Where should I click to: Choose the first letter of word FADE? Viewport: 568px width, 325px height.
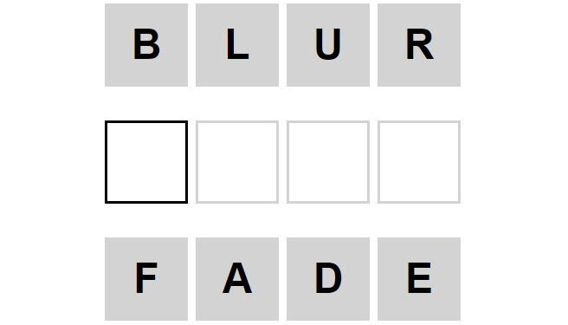tap(146, 279)
